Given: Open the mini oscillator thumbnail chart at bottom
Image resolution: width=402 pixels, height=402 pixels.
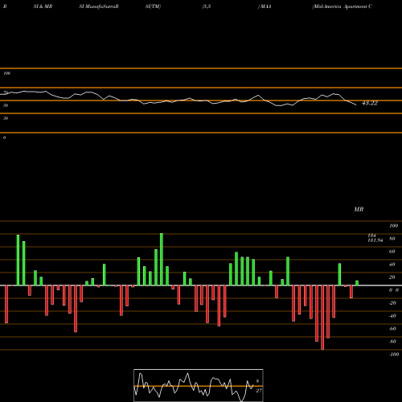Looking at the screenshot, I should (199, 385).
